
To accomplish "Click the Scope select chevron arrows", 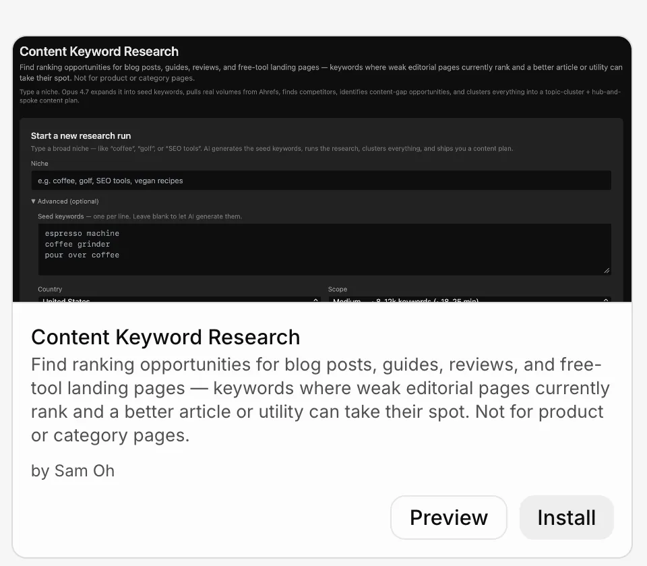I will [606, 300].
